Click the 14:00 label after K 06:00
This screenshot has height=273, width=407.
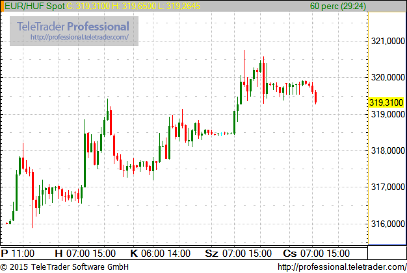click(179, 254)
